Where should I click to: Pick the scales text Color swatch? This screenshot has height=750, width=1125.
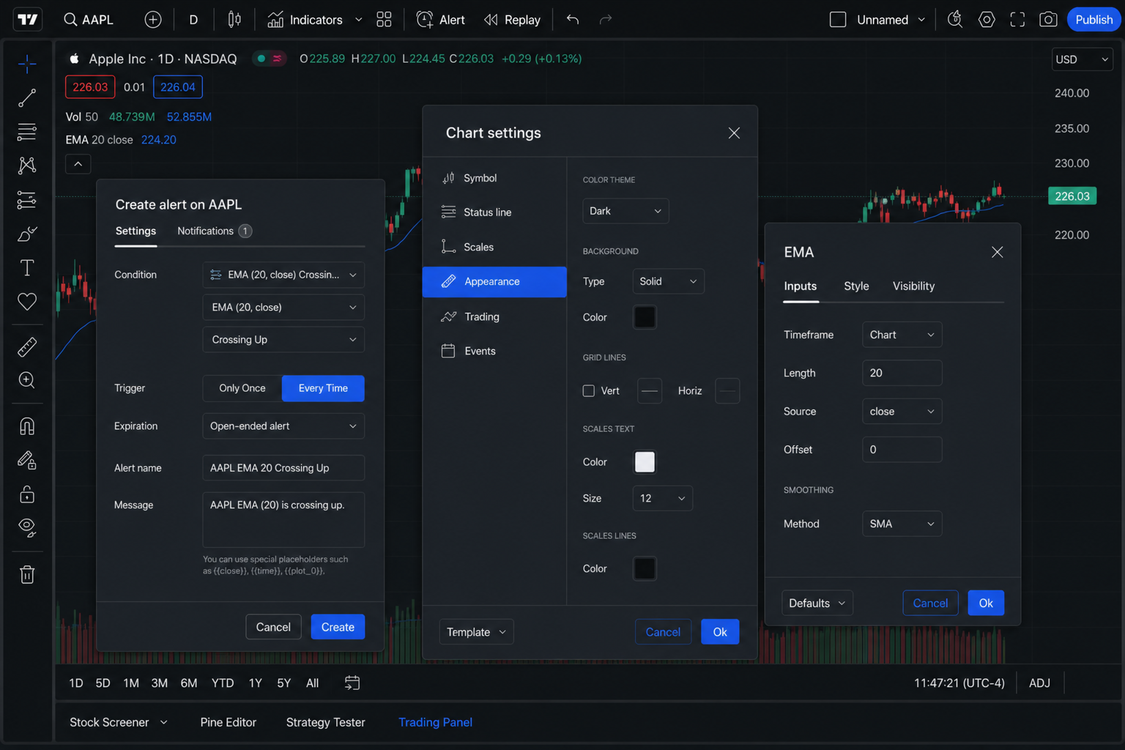point(645,462)
